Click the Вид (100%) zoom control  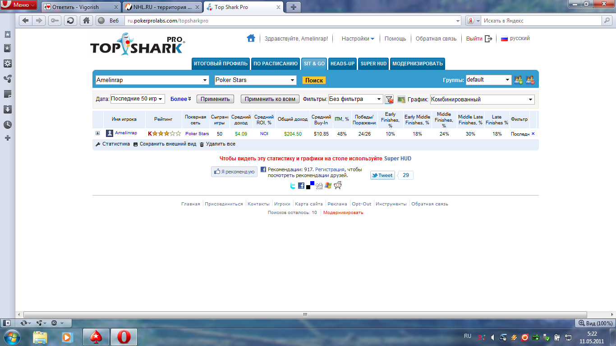pos(596,323)
